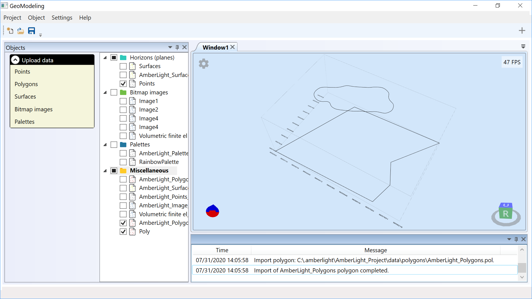This screenshot has height=299, width=532.
Task: Enable the Image1 checkbox
Action: pos(123,101)
